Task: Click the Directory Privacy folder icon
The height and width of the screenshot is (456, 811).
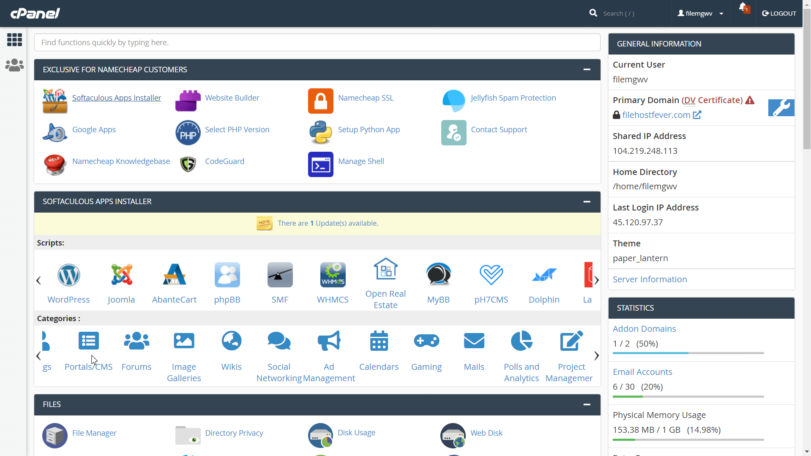Action: point(188,436)
